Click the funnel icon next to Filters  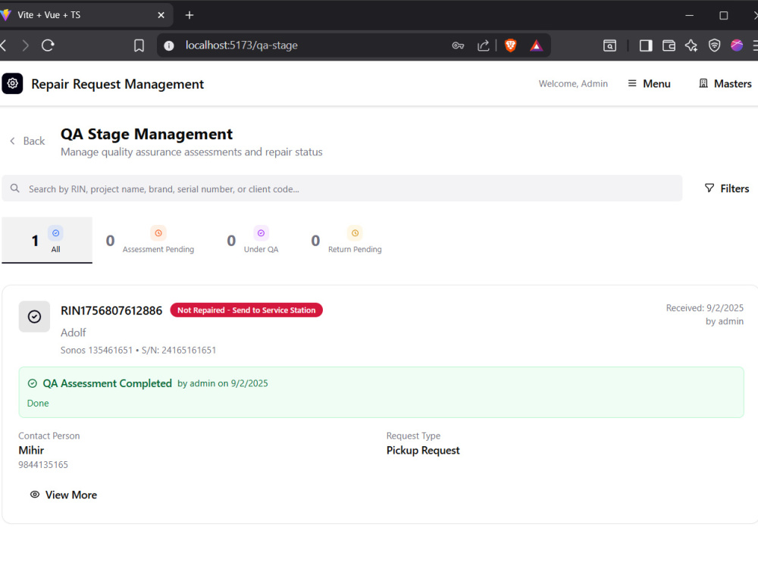(709, 188)
